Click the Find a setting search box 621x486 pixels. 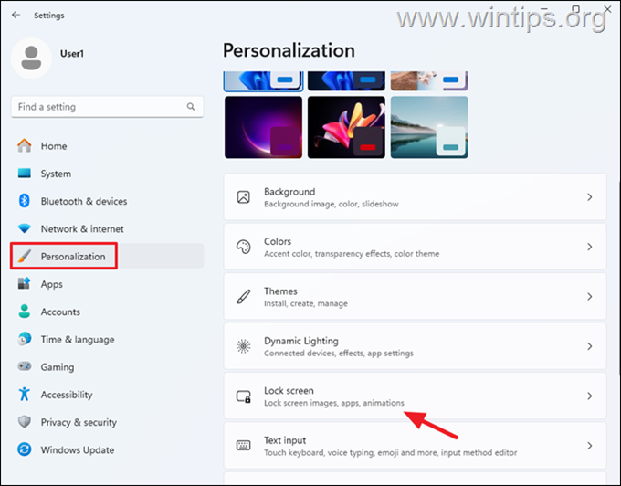[x=108, y=107]
